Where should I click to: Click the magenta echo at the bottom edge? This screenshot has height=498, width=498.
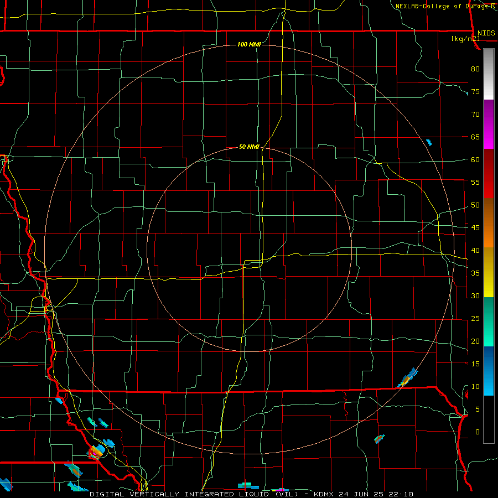click(280, 490)
